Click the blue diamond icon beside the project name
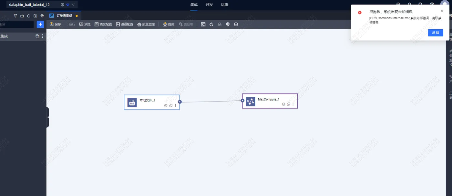The image size is (452, 196). pos(67,5)
